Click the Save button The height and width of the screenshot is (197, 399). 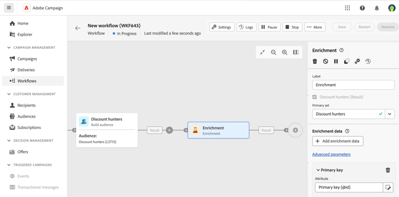342,27
